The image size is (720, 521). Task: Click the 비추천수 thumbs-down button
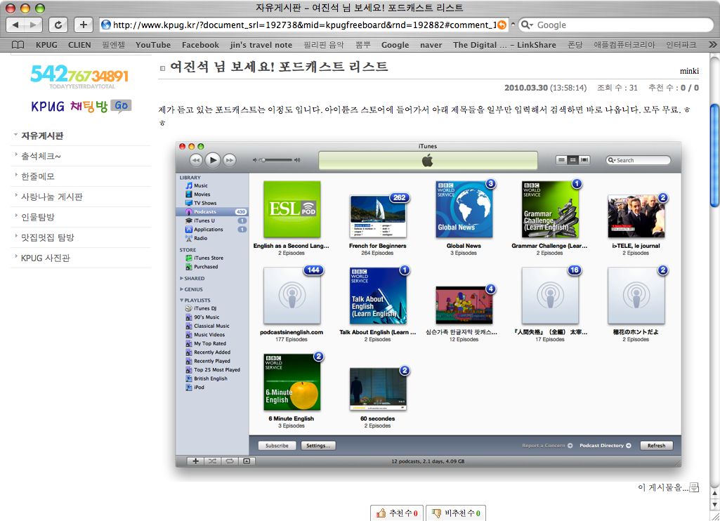pyautogui.click(x=455, y=513)
